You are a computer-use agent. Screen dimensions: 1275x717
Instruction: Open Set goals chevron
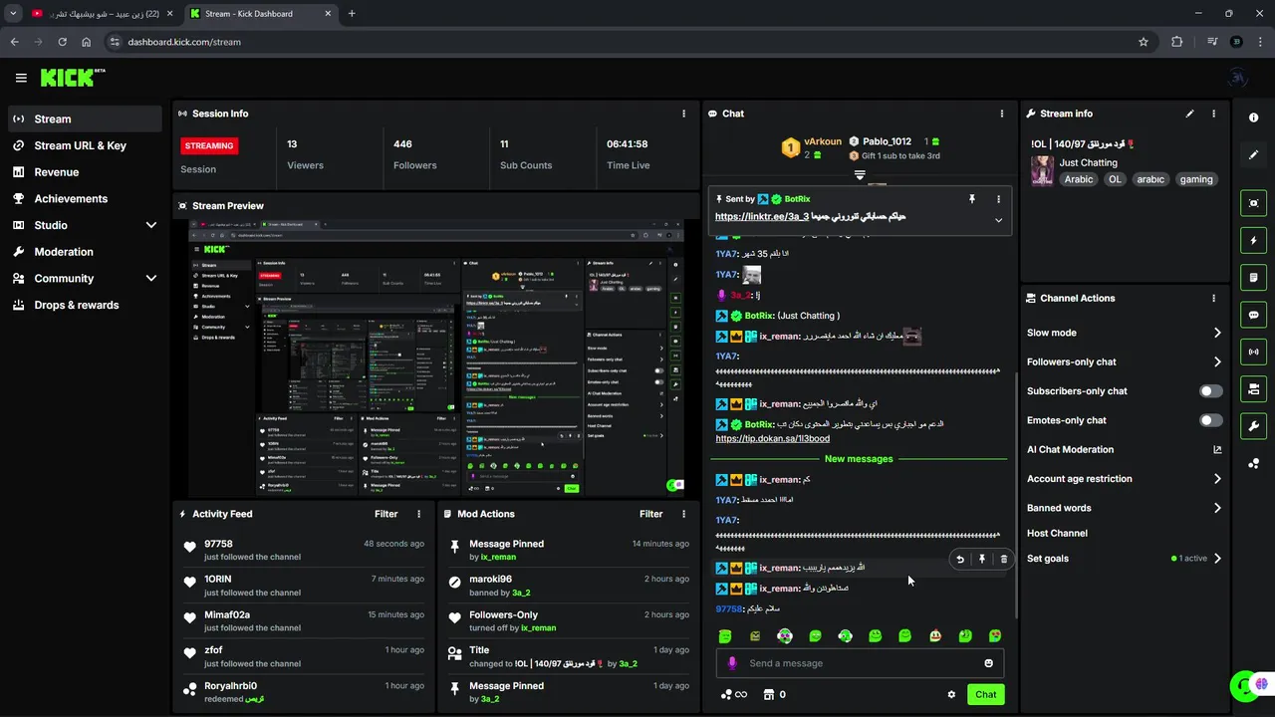[1217, 559]
